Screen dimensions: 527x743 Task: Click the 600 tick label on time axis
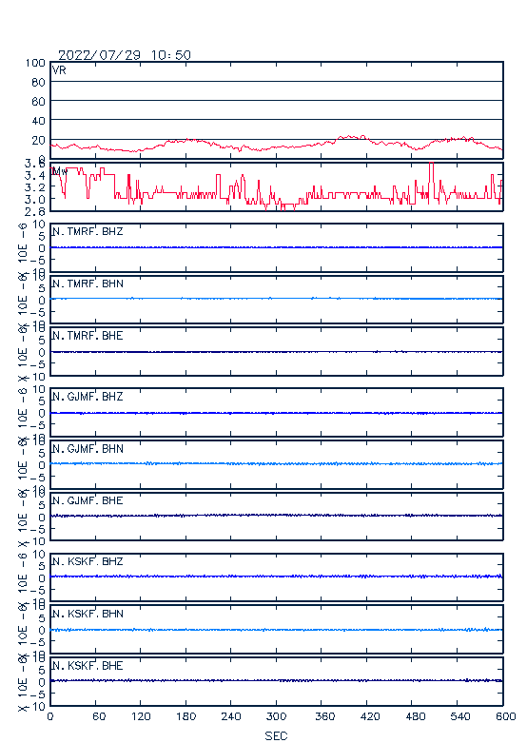pyautogui.click(x=506, y=716)
